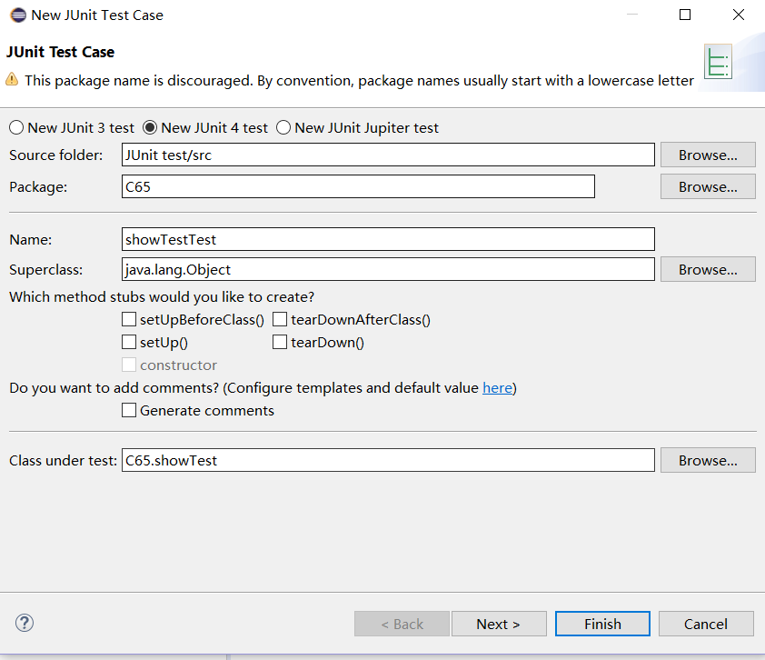765x660 pixels.
Task: Go to next page with Next button
Action: [x=498, y=624]
